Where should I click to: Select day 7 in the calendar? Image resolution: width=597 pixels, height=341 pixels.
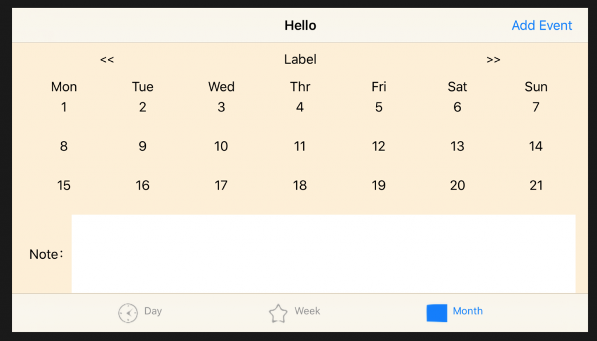tap(536, 107)
